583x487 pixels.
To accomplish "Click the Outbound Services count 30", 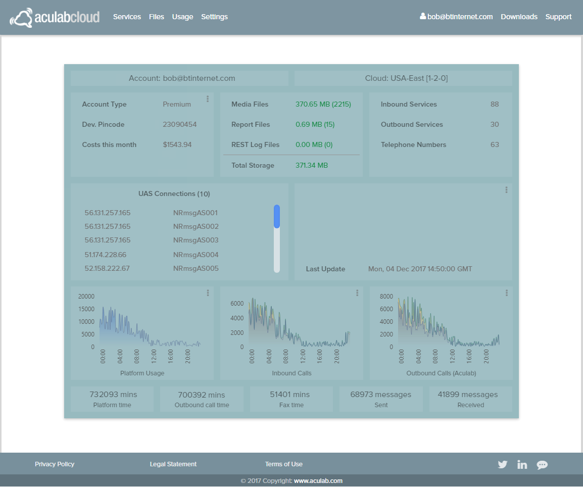I will pos(495,125).
